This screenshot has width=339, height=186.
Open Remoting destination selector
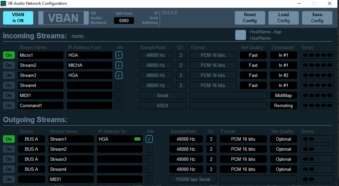click(283, 105)
